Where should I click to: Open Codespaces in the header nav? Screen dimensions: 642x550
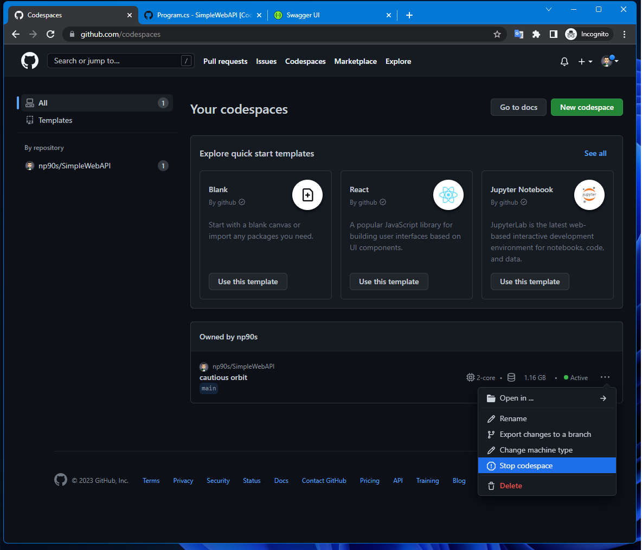click(x=305, y=61)
